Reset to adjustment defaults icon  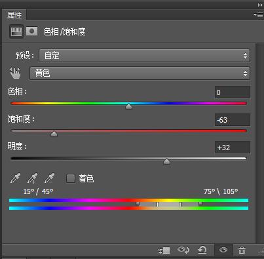202,250
